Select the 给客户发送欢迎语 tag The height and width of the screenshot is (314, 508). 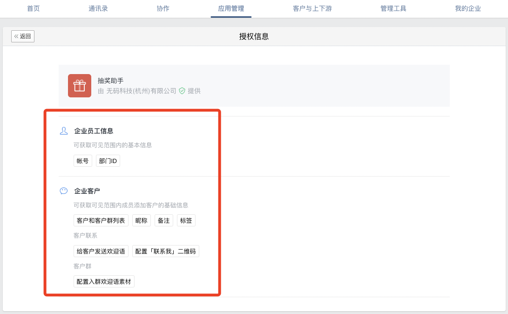(x=101, y=251)
